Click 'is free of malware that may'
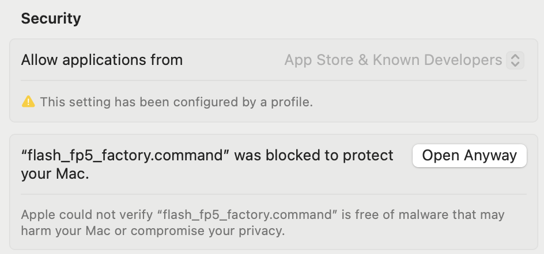The width and height of the screenshot is (544, 254). [423, 215]
